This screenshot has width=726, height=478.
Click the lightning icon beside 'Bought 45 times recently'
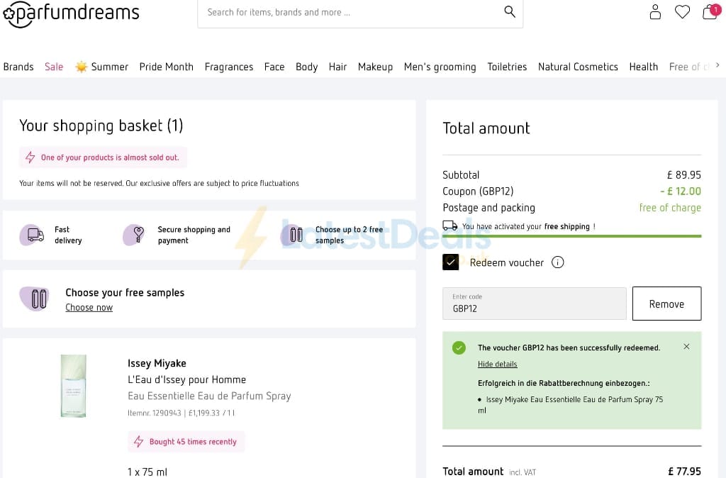(x=138, y=441)
